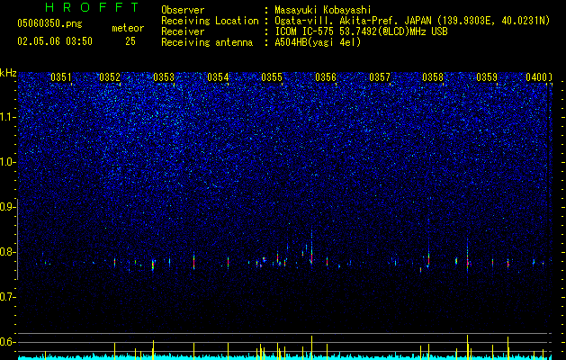Click the date text 02.05.06 03:50
This screenshot has height=360, width=566.
(x=55, y=41)
